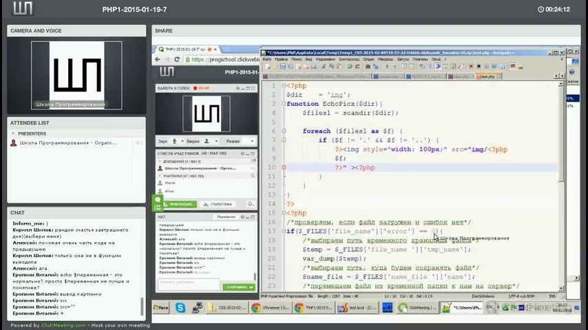588x330 pixels.
Task: Click the ШП logo in top-left header
Action: 23,9
